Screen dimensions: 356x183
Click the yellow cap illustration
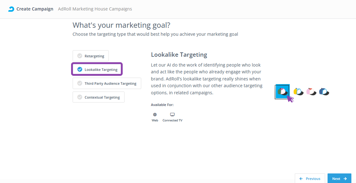[x=298, y=91]
